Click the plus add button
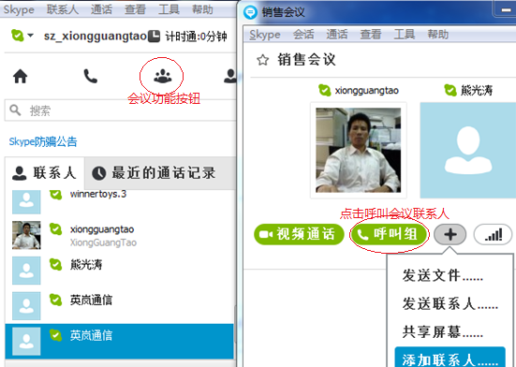This screenshot has width=516, height=367. coord(450,234)
